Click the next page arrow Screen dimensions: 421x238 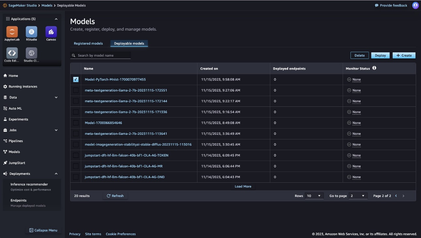(x=403, y=196)
